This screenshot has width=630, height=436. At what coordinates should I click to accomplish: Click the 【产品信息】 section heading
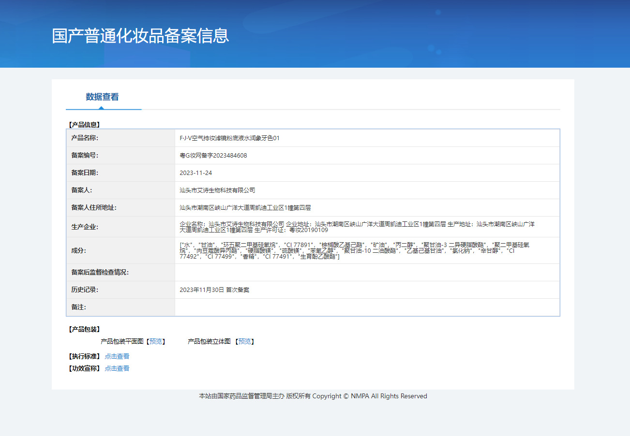pos(84,125)
